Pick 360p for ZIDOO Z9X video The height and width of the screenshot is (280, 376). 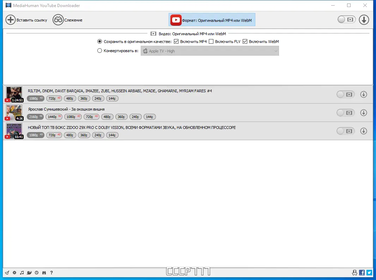click(x=84, y=135)
